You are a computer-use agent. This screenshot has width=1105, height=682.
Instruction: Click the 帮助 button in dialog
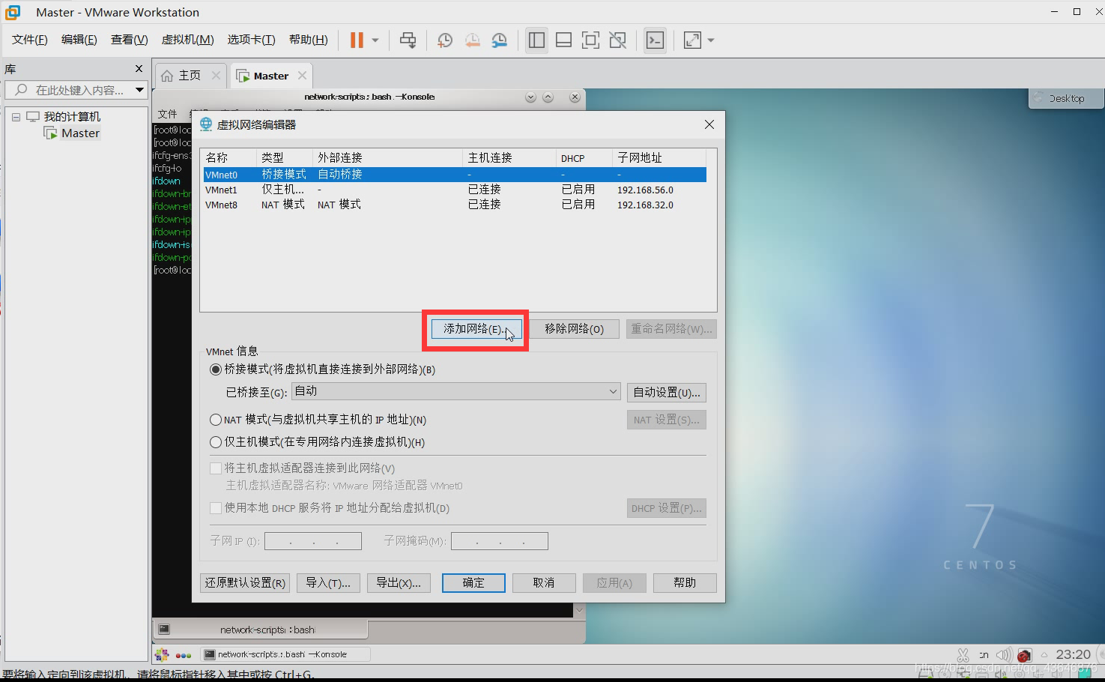coord(685,583)
